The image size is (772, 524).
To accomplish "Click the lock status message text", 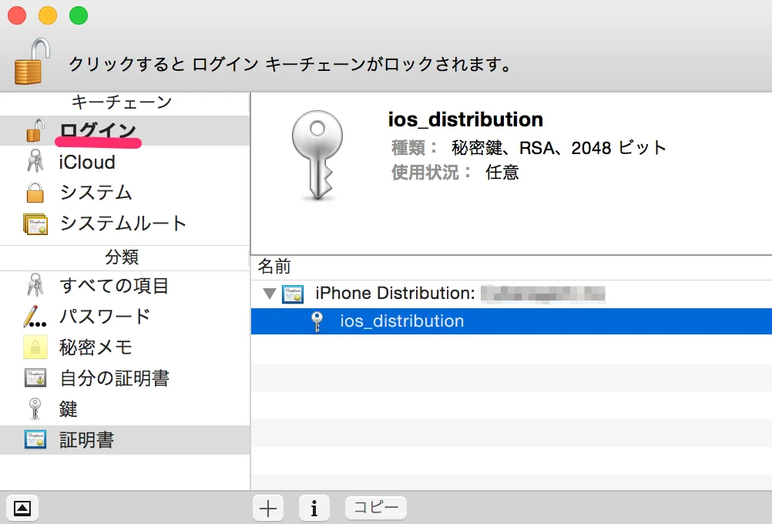I will point(290,64).
